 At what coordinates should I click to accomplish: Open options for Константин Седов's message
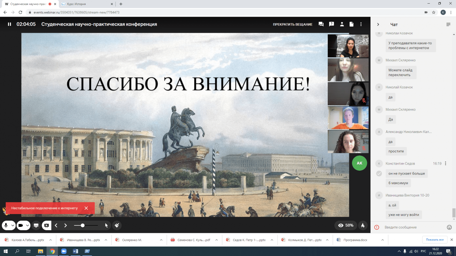[446, 163]
